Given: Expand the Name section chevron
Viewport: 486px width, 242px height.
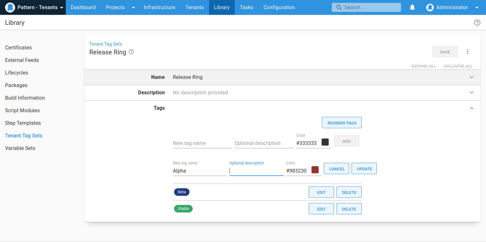Looking at the screenshot, I should point(472,77).
